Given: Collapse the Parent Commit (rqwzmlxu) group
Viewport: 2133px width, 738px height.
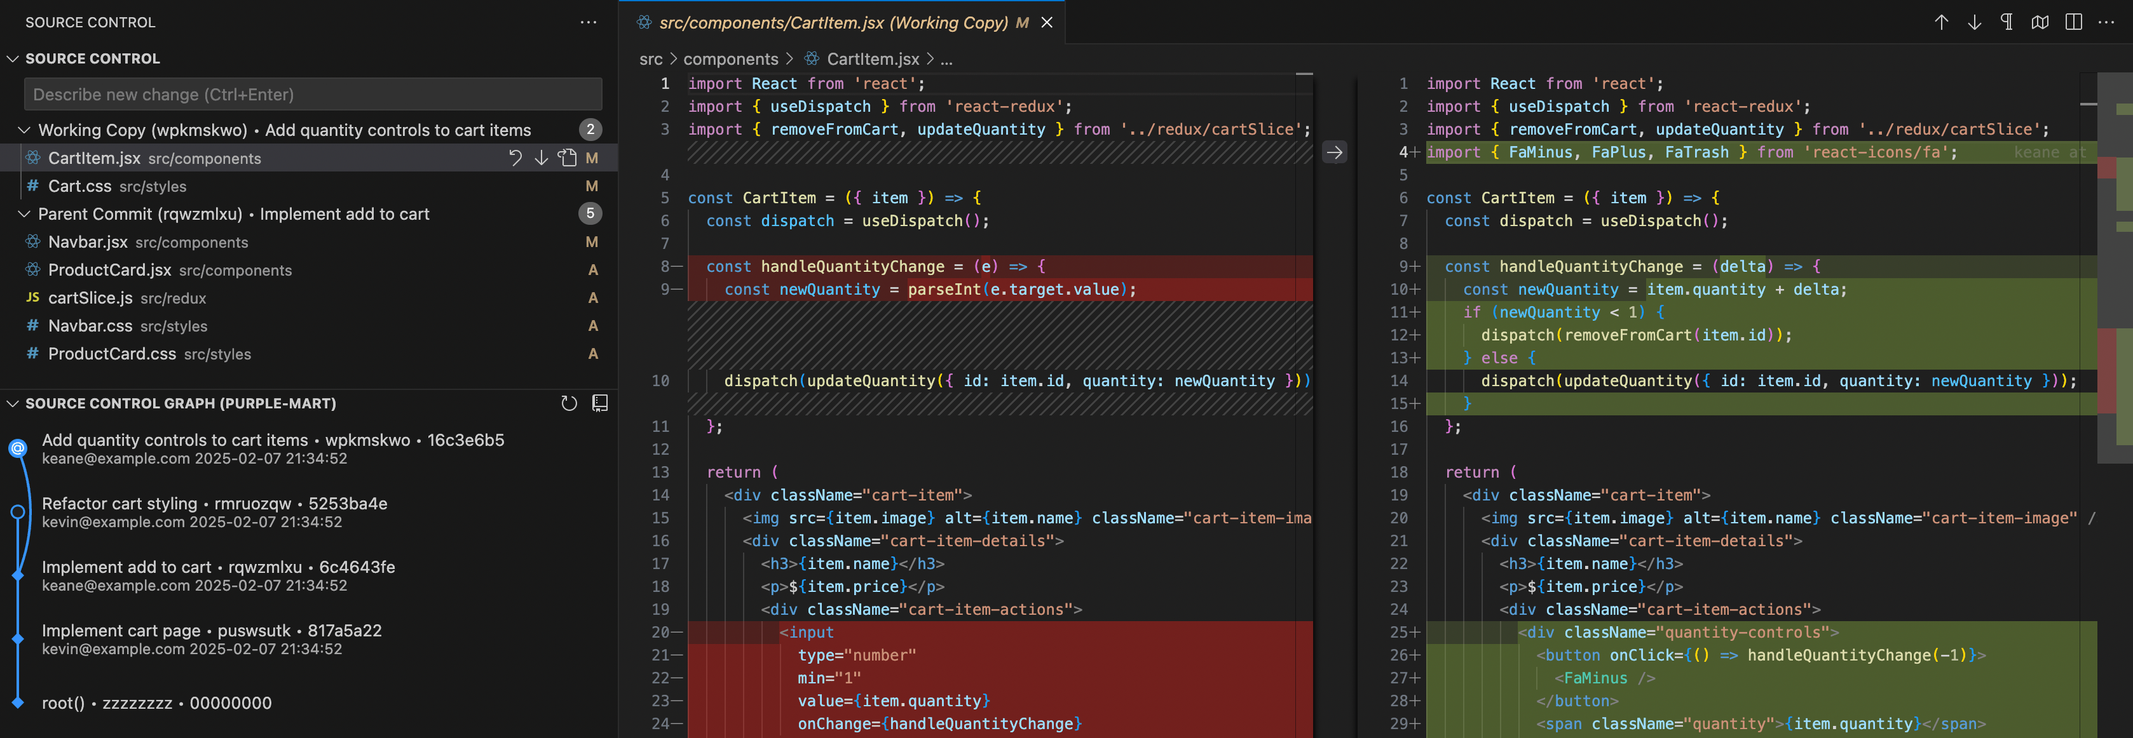Looking at the screenshot, I should pos(24,213).
